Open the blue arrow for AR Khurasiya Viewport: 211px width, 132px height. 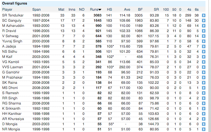tap(204, 119)
